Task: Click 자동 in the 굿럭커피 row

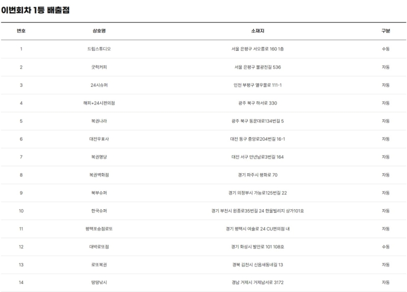Action: 386,67
